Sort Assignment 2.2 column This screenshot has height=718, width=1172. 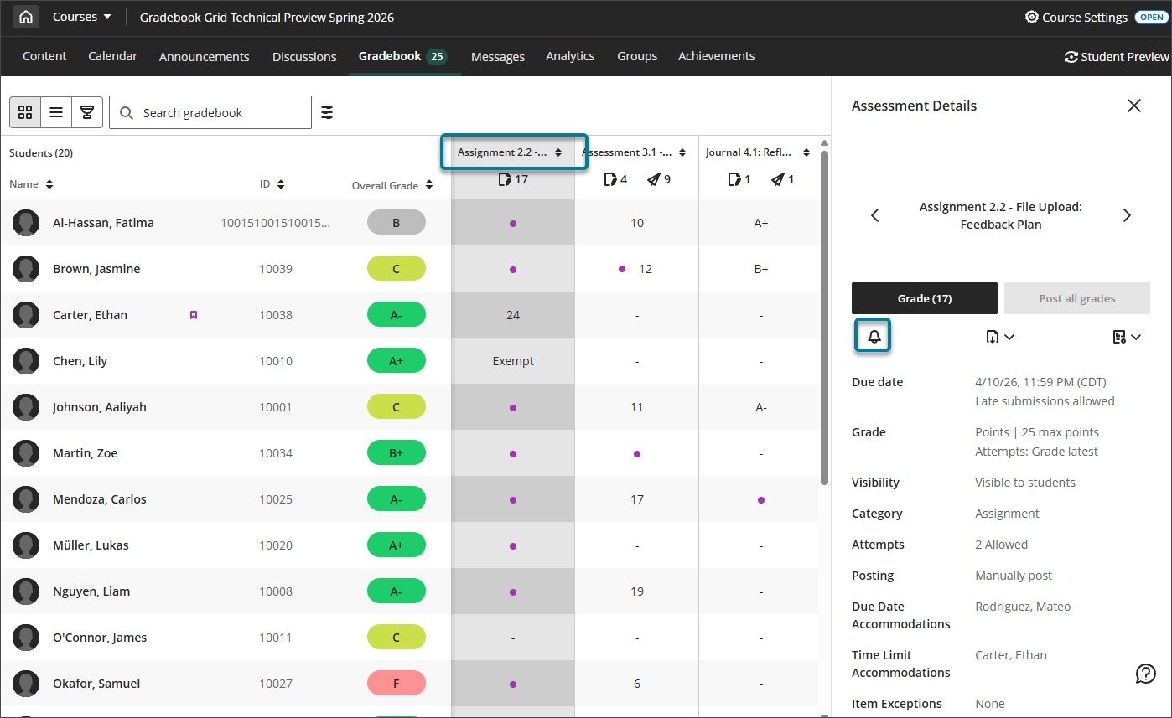point(558,152)
